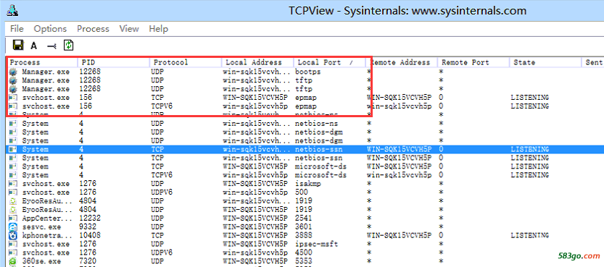This screenshot has height=267, width=604.
Task: Click 'TCPV6' protocol on the svchost.exe epmap row
Action: pyautogui.click(x=162, y=106)
